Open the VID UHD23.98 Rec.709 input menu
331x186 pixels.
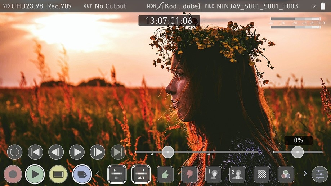pyautogui.click(x=37, y=6)
